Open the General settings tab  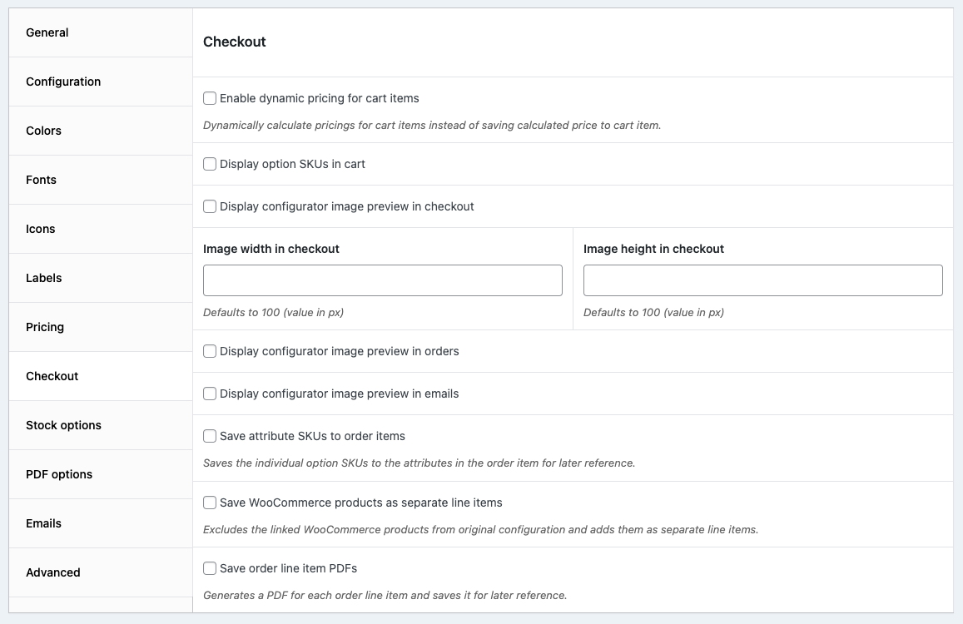47,32
